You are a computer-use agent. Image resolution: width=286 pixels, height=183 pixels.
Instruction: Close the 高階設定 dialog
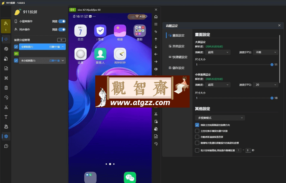coord(279,25)
